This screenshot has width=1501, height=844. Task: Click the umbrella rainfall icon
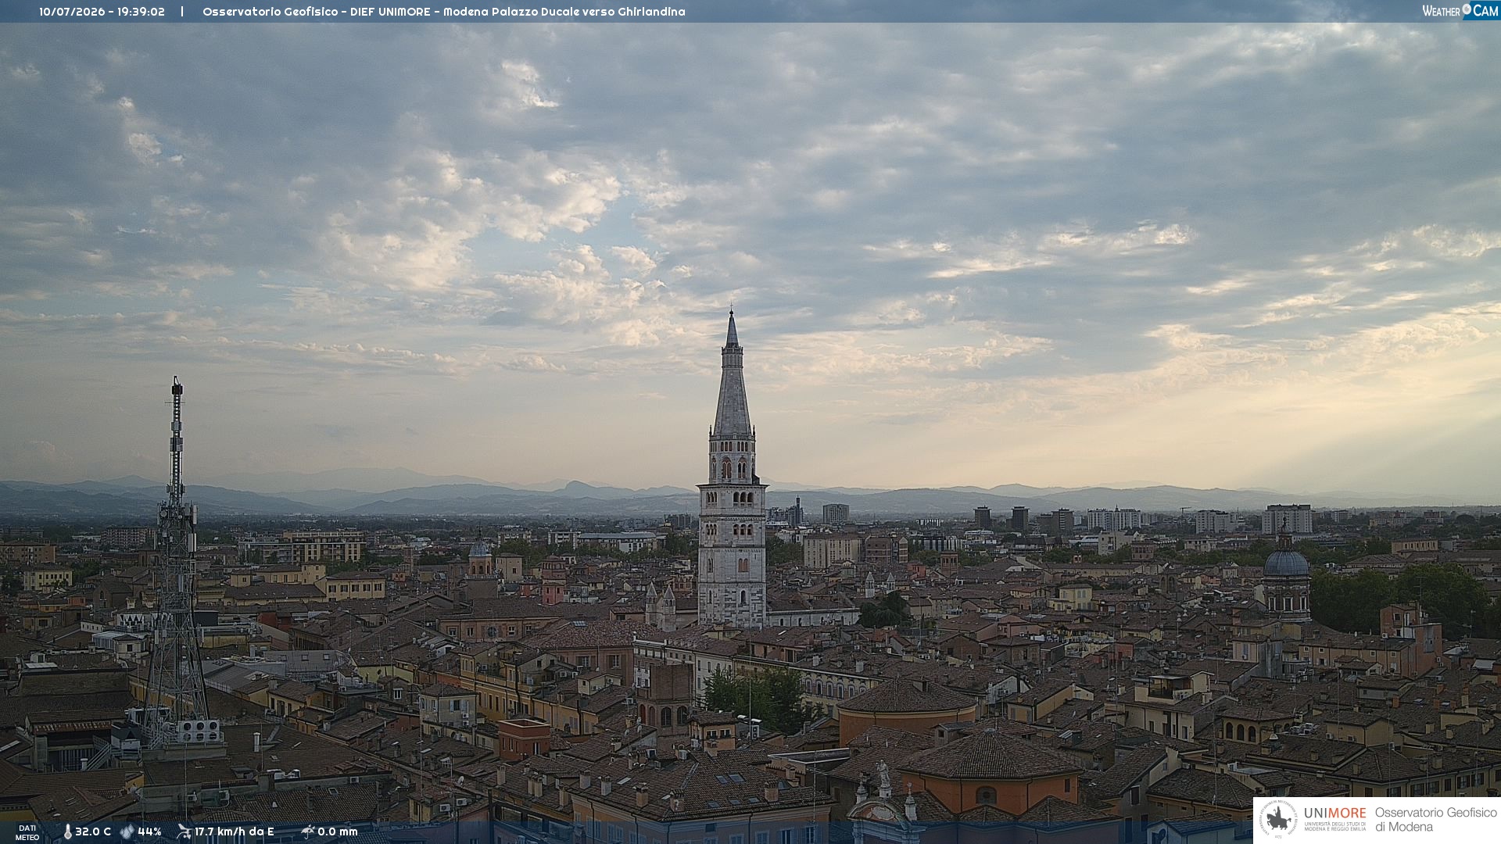307,831
